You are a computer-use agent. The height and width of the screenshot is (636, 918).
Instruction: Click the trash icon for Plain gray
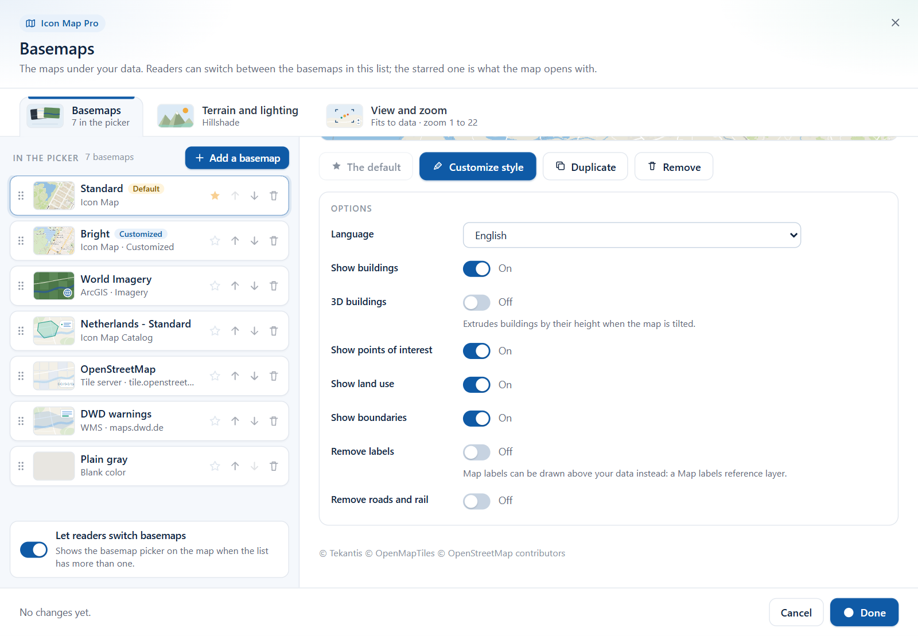[274, 466]
